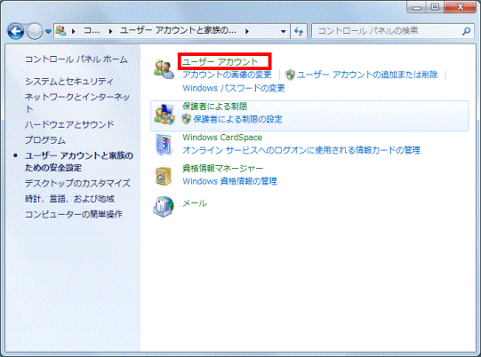Open コントロール パネル ホーム link
481x357 pixels.
pos(76,59)
